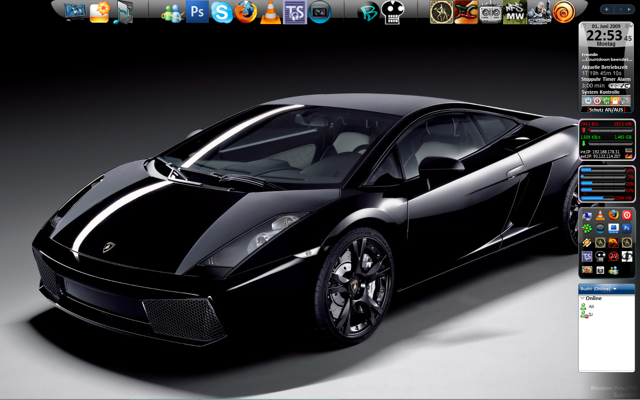Expand the clock gadget options arrow
The height and width of the screenshot is (400, 640).
point(630,26)
